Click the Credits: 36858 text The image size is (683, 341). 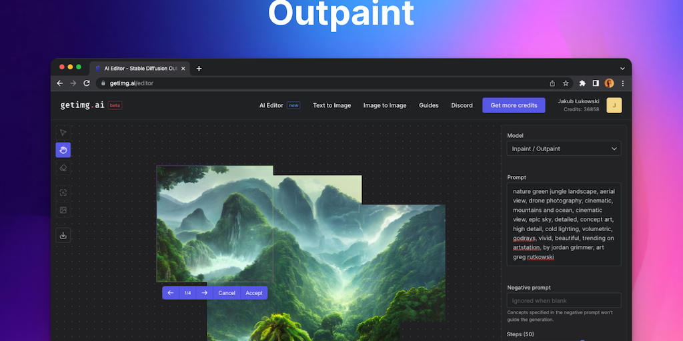click(581, 110)
